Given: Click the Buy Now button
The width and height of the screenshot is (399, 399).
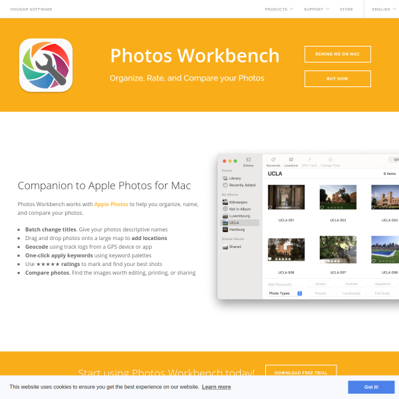Looking at the screenshot, I should coord(337,79).
